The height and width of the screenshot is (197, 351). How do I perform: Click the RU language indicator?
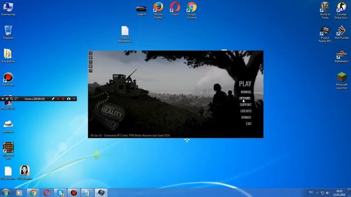click(311, 192)
